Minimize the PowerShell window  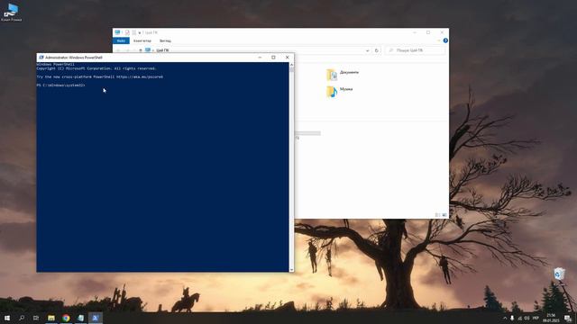coord(260,58)
